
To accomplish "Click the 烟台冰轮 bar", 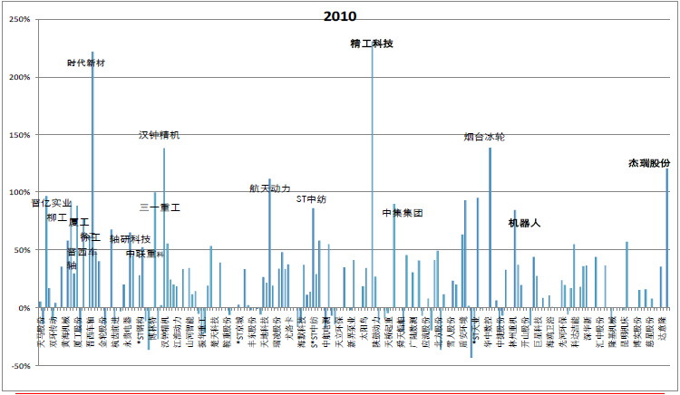I will pyautogui.click(x=490, y=227).
